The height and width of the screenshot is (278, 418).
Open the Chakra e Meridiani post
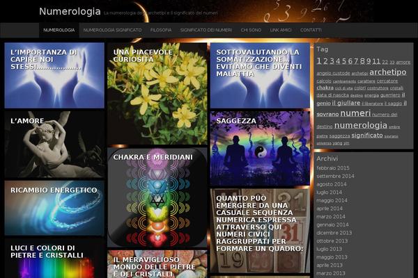[157, 197]
